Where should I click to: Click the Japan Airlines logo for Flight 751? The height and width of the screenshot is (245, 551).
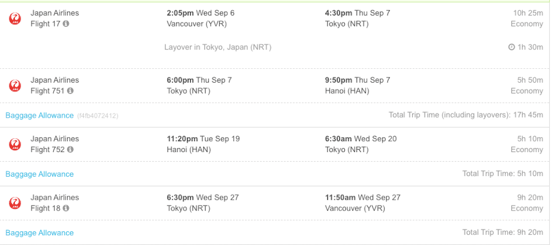pyautogui.click(x=15, y=85)
